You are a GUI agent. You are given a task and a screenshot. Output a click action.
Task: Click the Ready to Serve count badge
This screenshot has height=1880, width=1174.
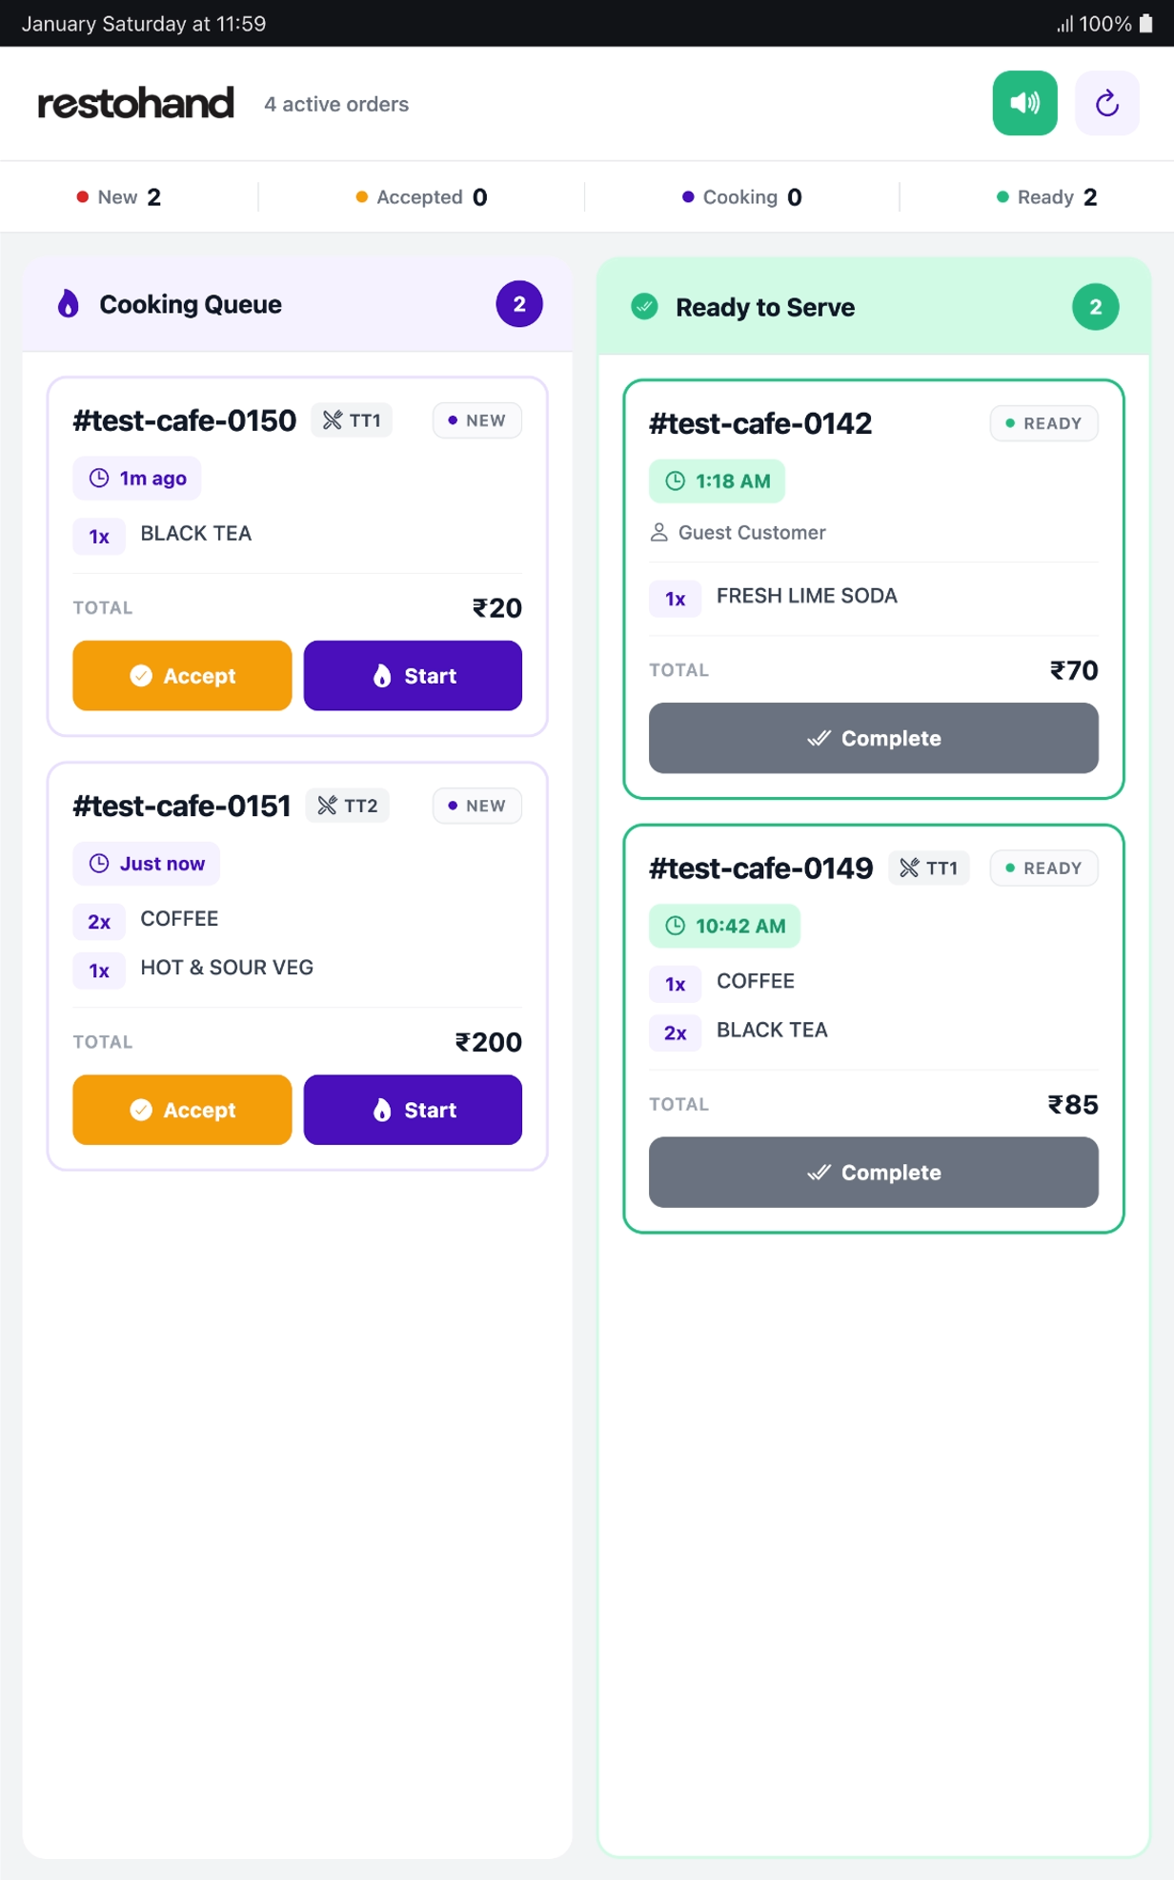point(1095,306)
